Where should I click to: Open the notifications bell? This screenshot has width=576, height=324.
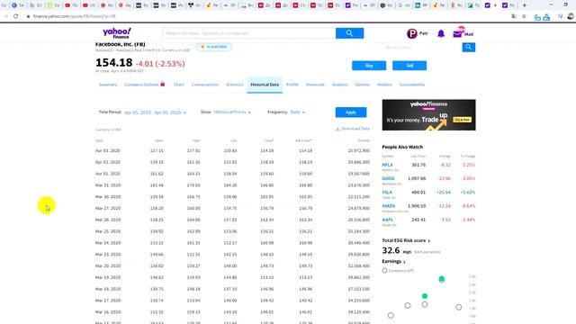pyautogui.click(x=441, y=34)
